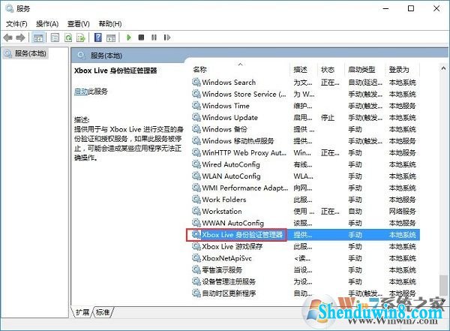The height and width of the screenshot is (331, 450).
Task: Select WMI Performance Adapter service
Action: point(306,188)
